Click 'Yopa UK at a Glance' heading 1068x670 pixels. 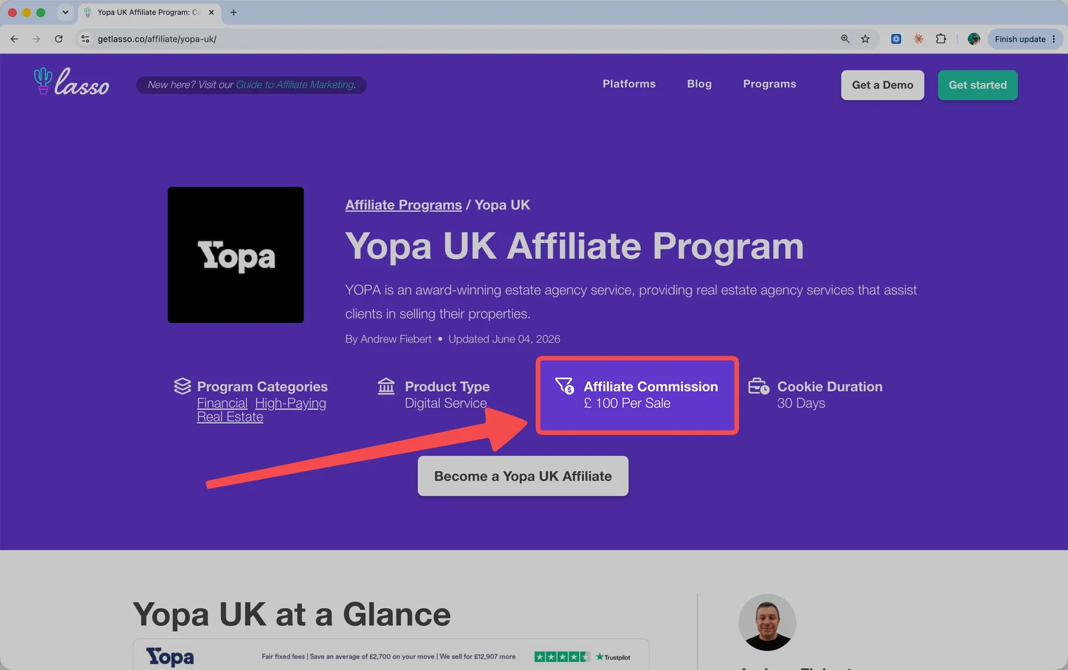[x=292, y=614]
